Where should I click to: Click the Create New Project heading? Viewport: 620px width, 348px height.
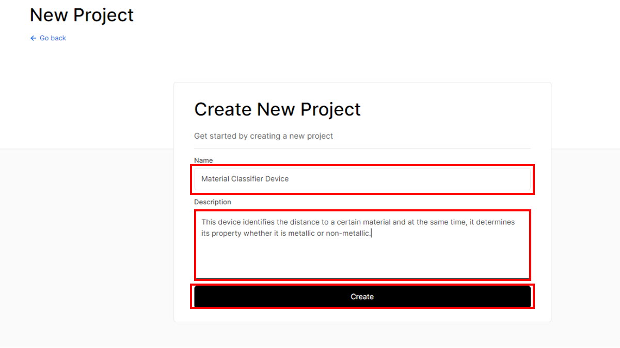[x=277, y=109]
